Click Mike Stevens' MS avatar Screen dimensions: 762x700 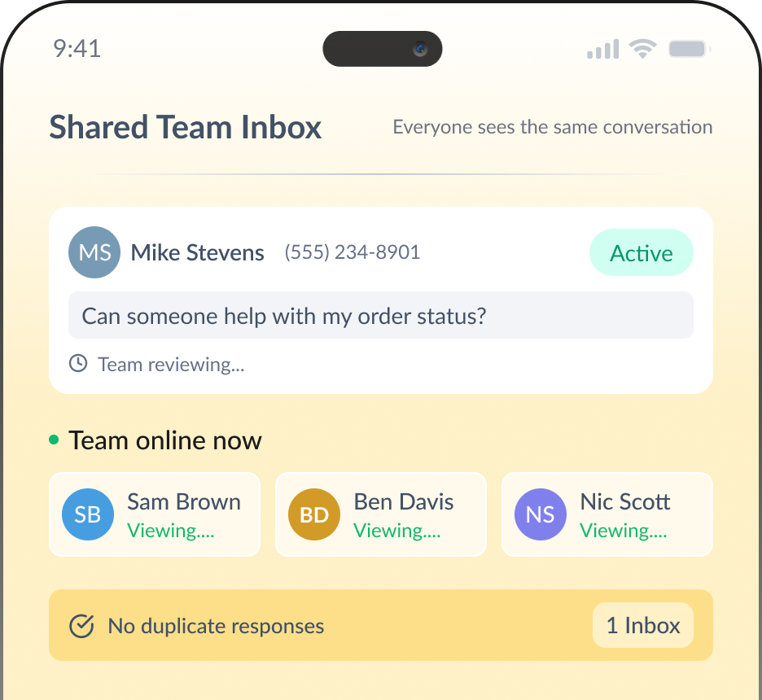pyautogui.click(x=94, y=252)
